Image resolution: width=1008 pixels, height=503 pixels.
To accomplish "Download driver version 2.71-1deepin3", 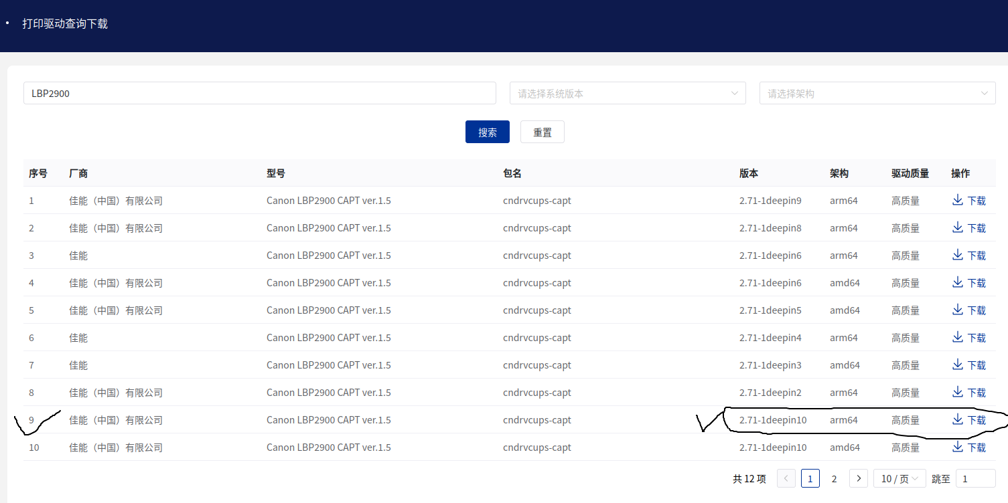I will [968, 365].
